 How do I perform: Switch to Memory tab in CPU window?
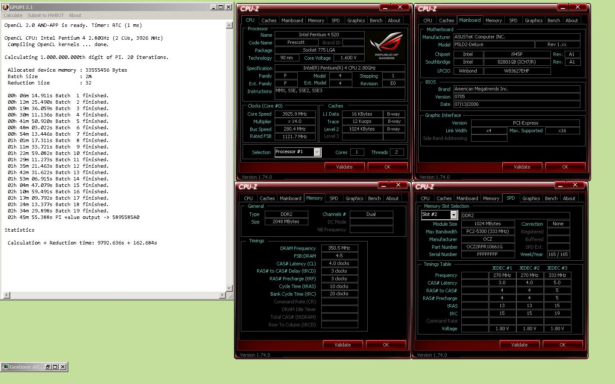coord(316,20)
